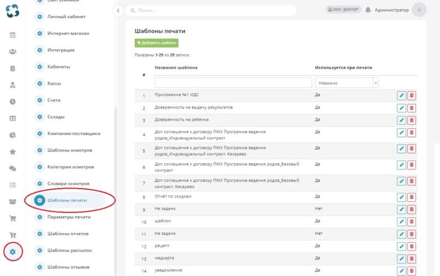The height and width of the screenshot is (276, 440).
Task: Open the patients group icon in rail
Action: click(12, 52)
